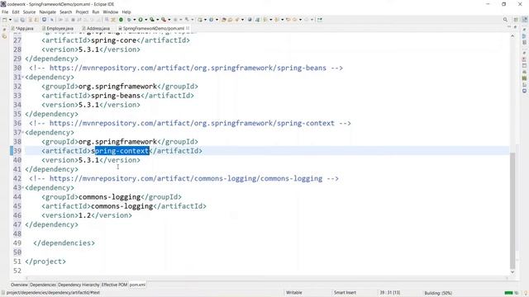This screenshot has width=529, height=297.
Task: Select the Java perspective icon at top right
Action: 525,20
